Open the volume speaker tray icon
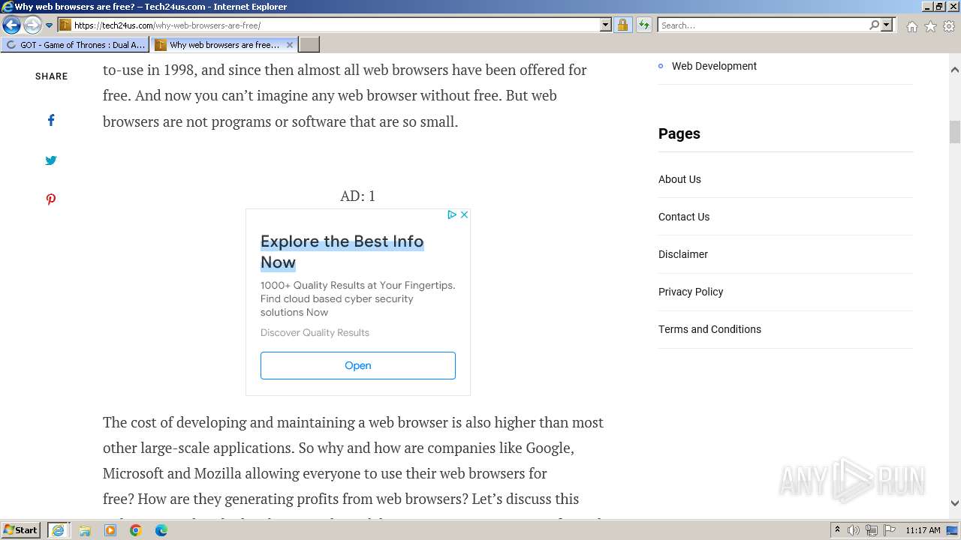Image resolution: width=961 pixels, height=540 pixels. pos(854,530)
